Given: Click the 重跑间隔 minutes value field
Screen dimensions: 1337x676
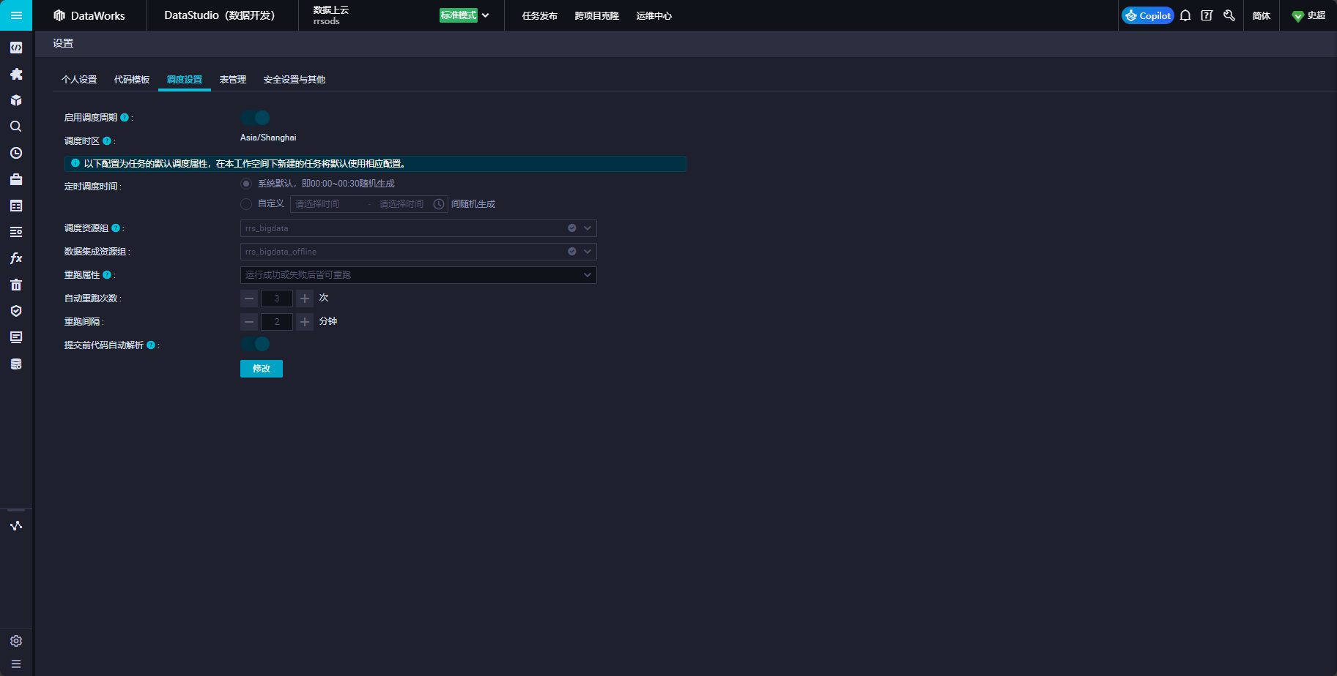Looking at the screenshot, I should click(277, 322).
